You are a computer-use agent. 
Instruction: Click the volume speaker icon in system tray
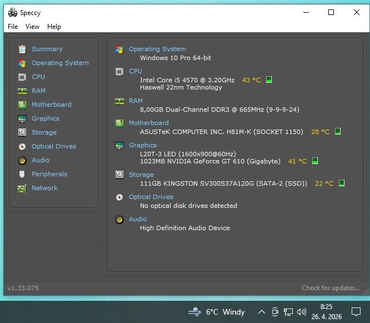pos(302,312)
